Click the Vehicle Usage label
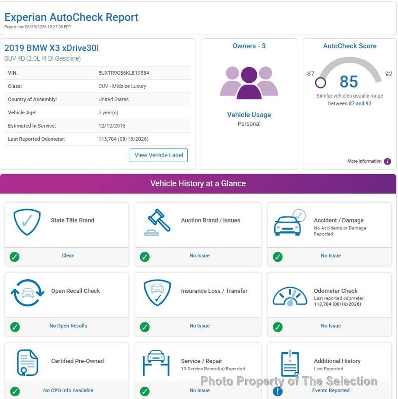 pos(249,115)
